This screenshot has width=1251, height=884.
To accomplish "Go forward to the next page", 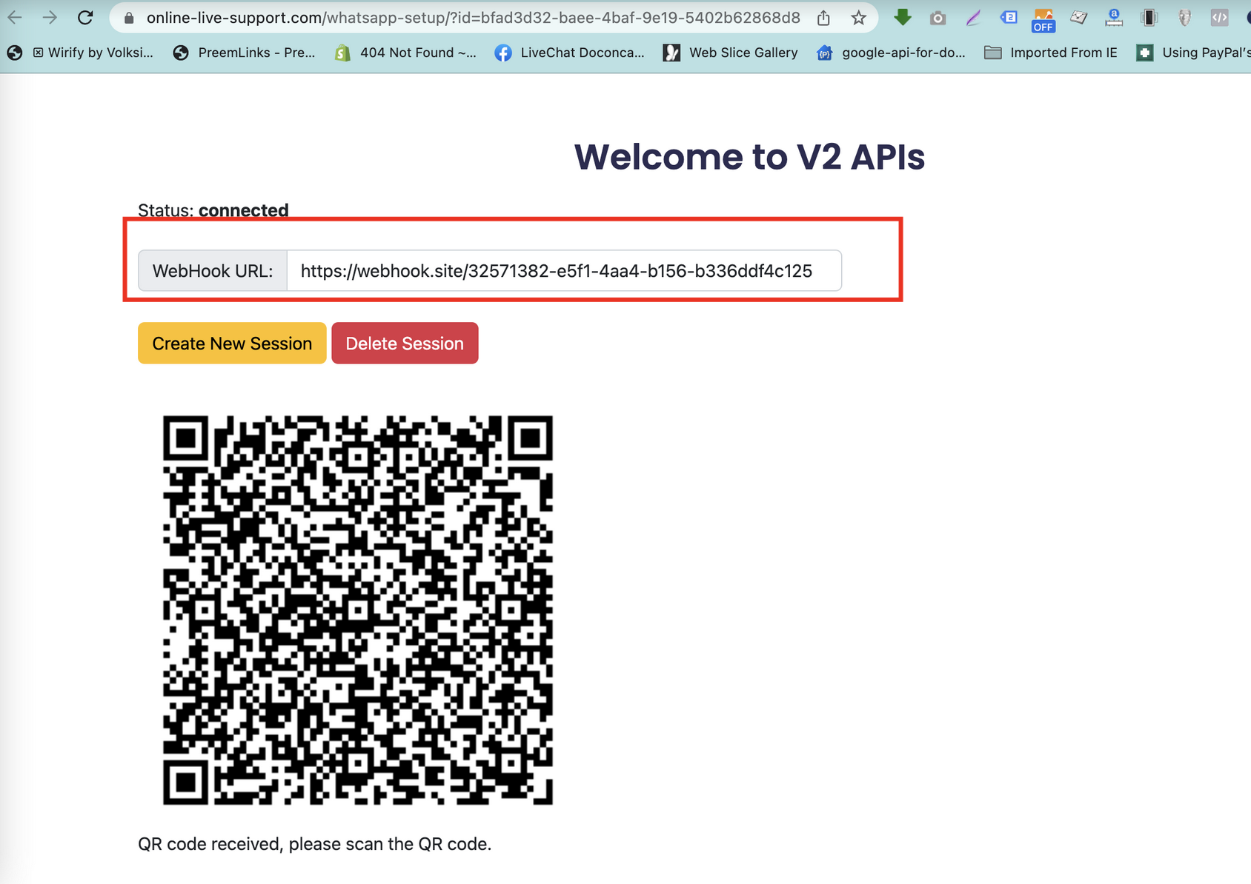I will (50, 18).
